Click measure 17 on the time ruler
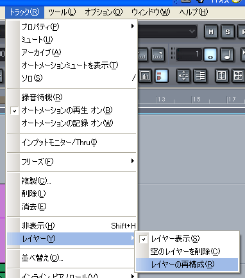Screen dimensions: 245x278 point(232,100)
